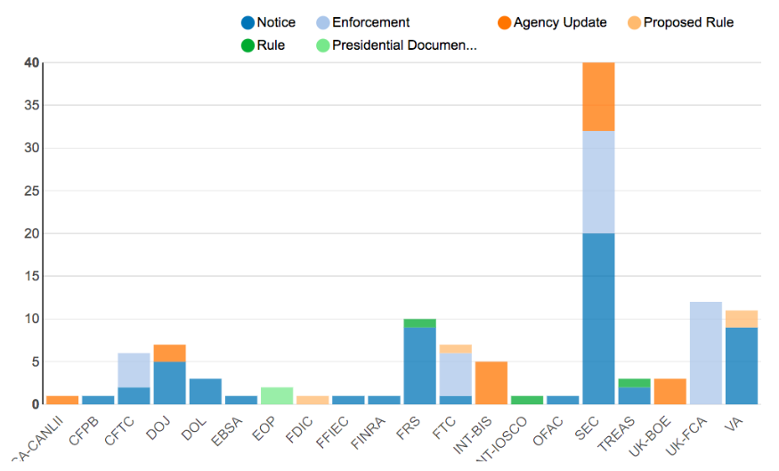Click the FRS Rule bar segment
779x471 pixels.
click(x=420, y=323)
